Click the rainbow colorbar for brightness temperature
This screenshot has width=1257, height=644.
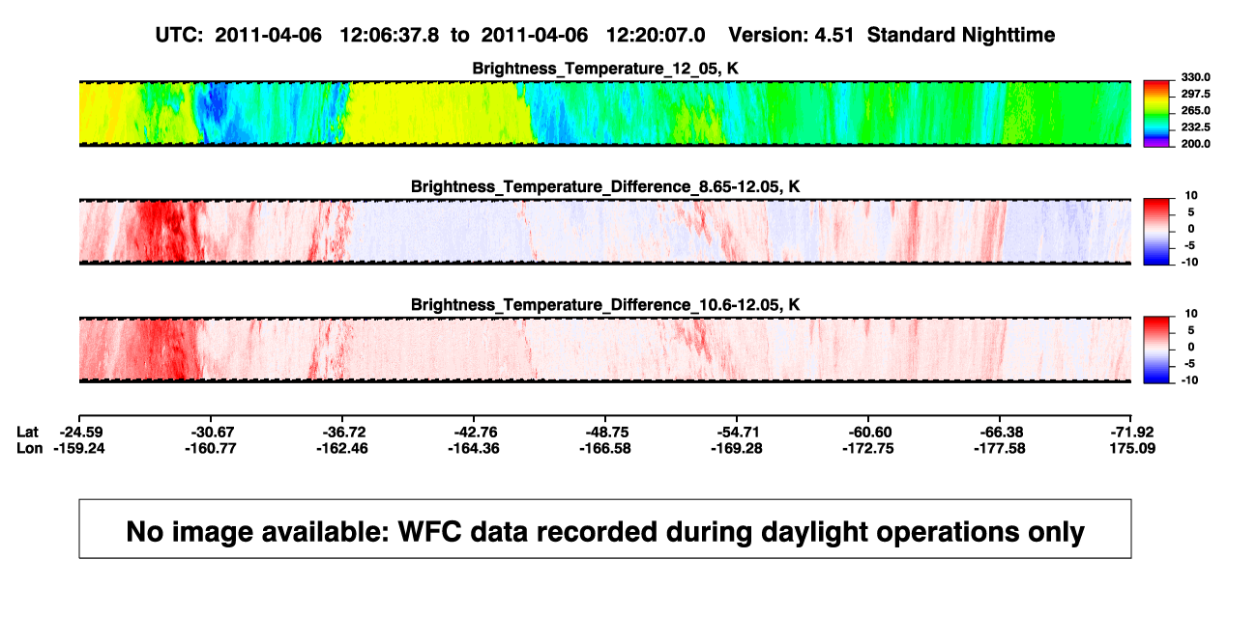[1157, 113]
